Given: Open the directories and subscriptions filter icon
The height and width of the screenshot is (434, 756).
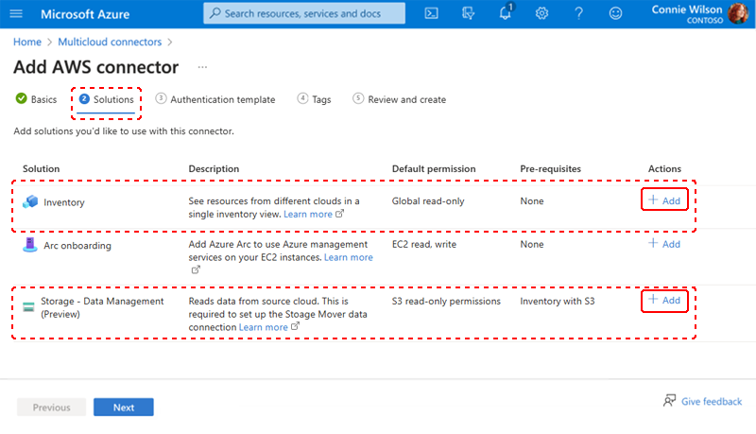Looking at the screenshot, I should pos(468,13).
